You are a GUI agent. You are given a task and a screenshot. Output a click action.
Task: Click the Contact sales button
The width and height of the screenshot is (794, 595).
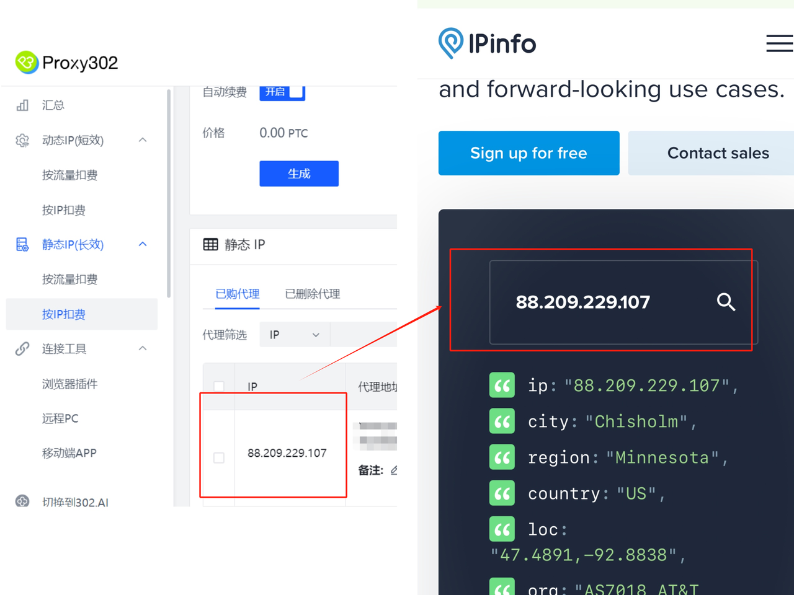tap(711, 153)
